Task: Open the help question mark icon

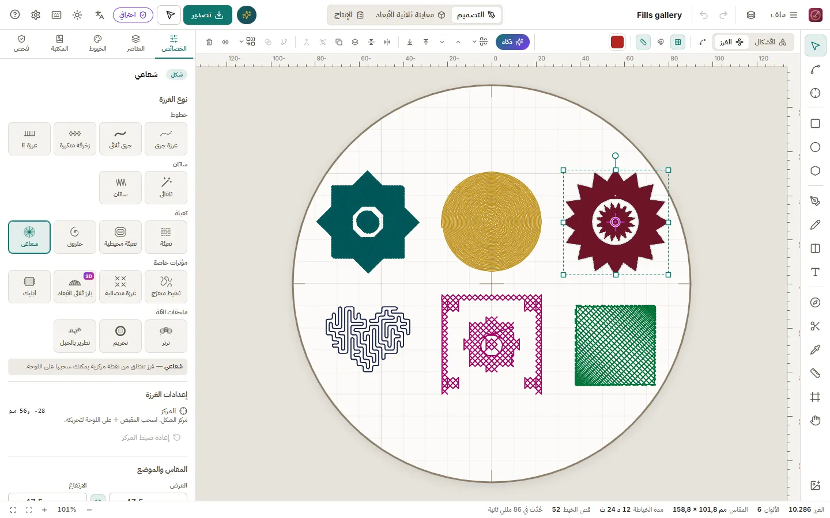Action: pyautogui.click(x=15, y=15)
